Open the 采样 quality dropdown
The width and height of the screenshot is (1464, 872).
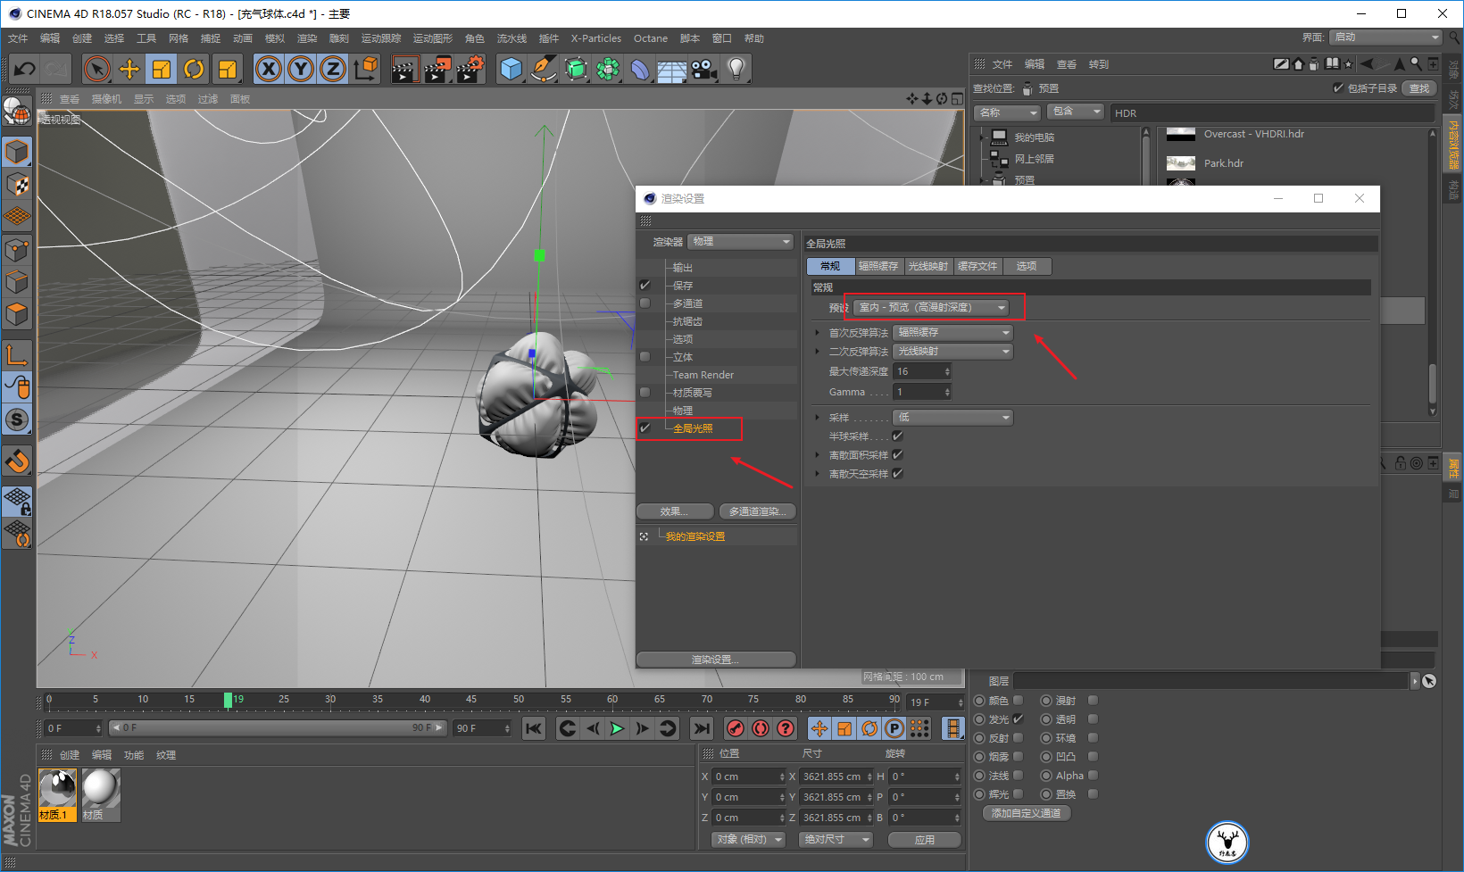952,418
